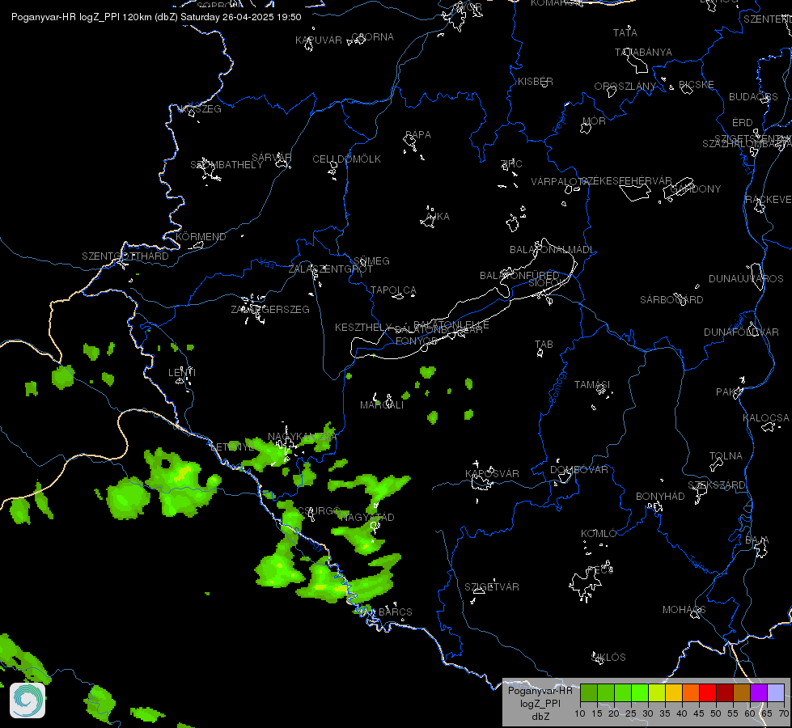The image size is (792, 728).
Task: Click the KAPUVÁR city label
Action: (x=319, y=40)
